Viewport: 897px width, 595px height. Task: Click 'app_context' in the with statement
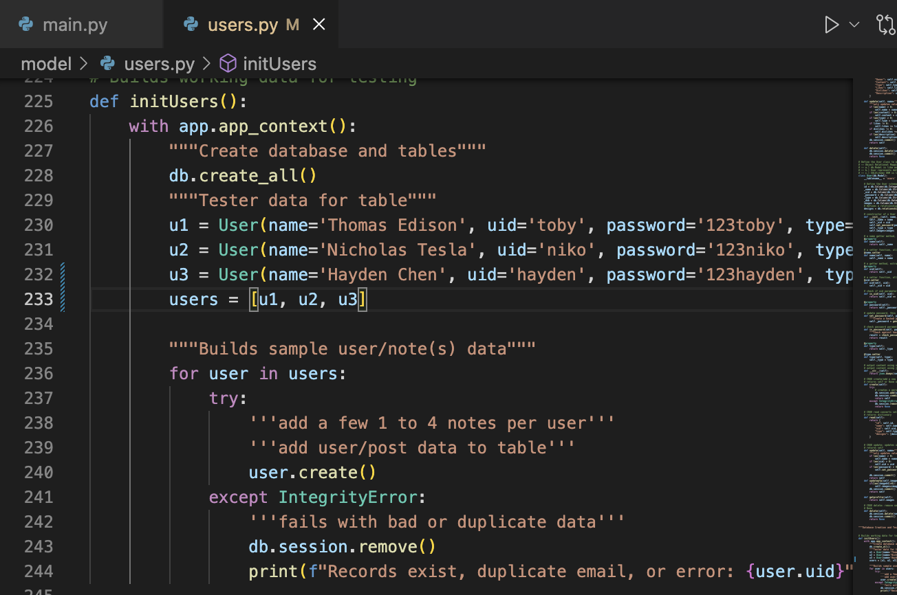[273, 126]
